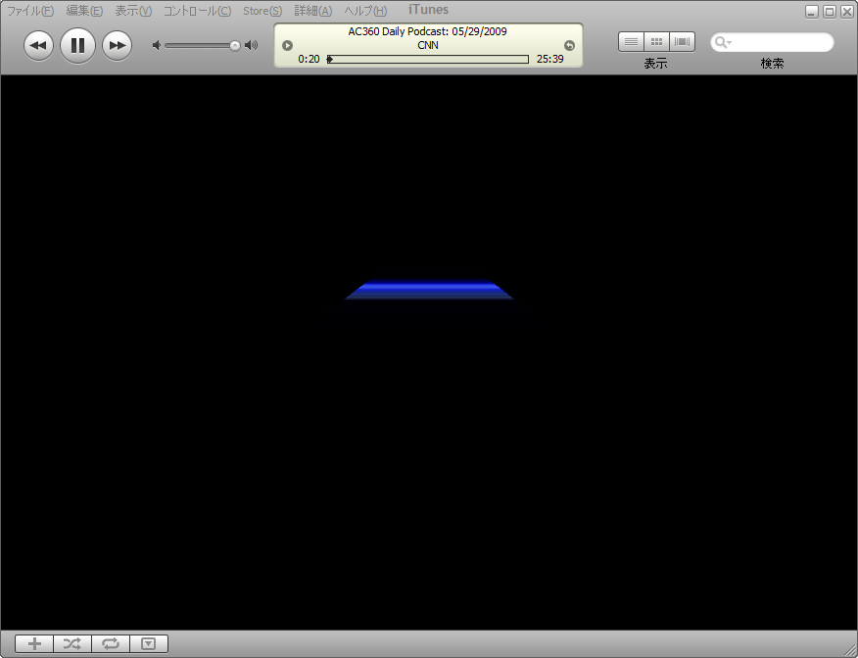
Task: Click the window resize grip corner
Action: tap(850, 650)
